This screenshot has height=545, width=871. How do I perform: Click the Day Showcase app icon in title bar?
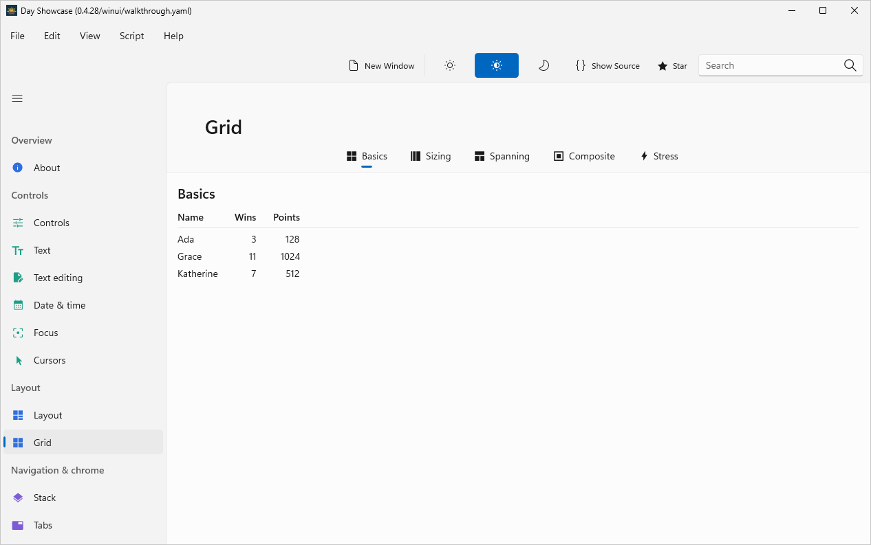(x=11, y=10)
